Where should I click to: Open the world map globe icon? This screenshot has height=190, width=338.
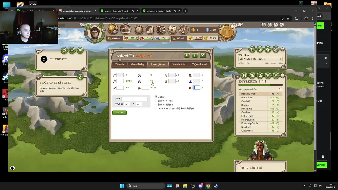139,30
